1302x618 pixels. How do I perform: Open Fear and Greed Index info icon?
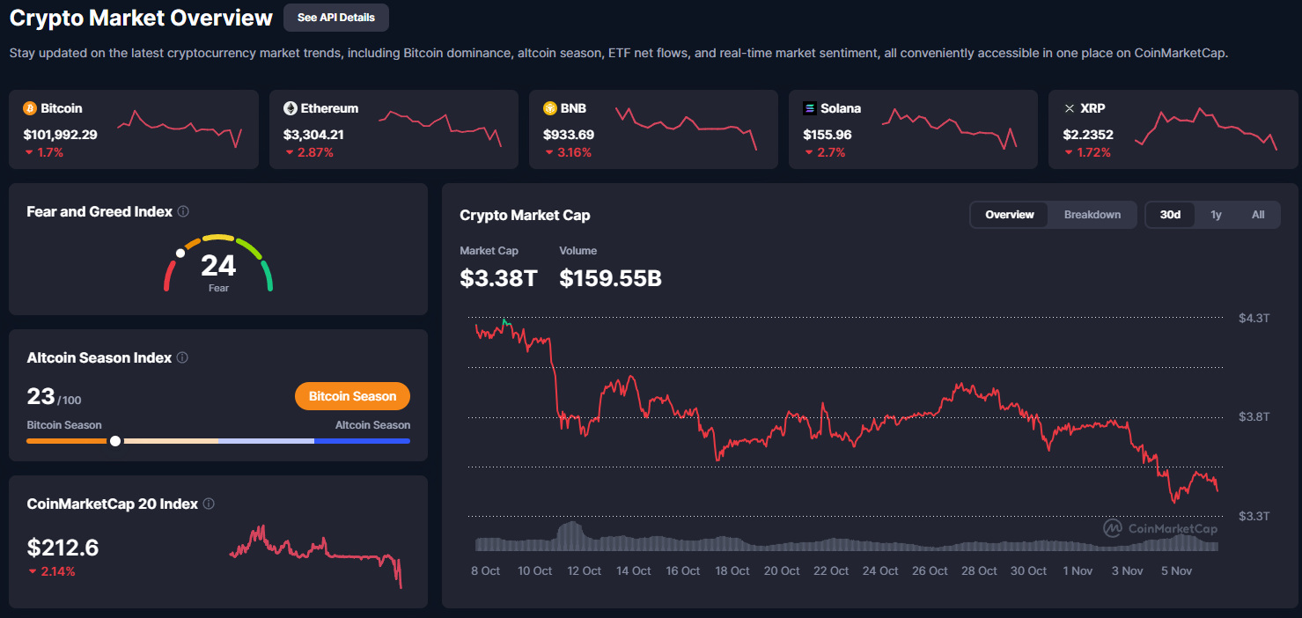pos(183,212)
